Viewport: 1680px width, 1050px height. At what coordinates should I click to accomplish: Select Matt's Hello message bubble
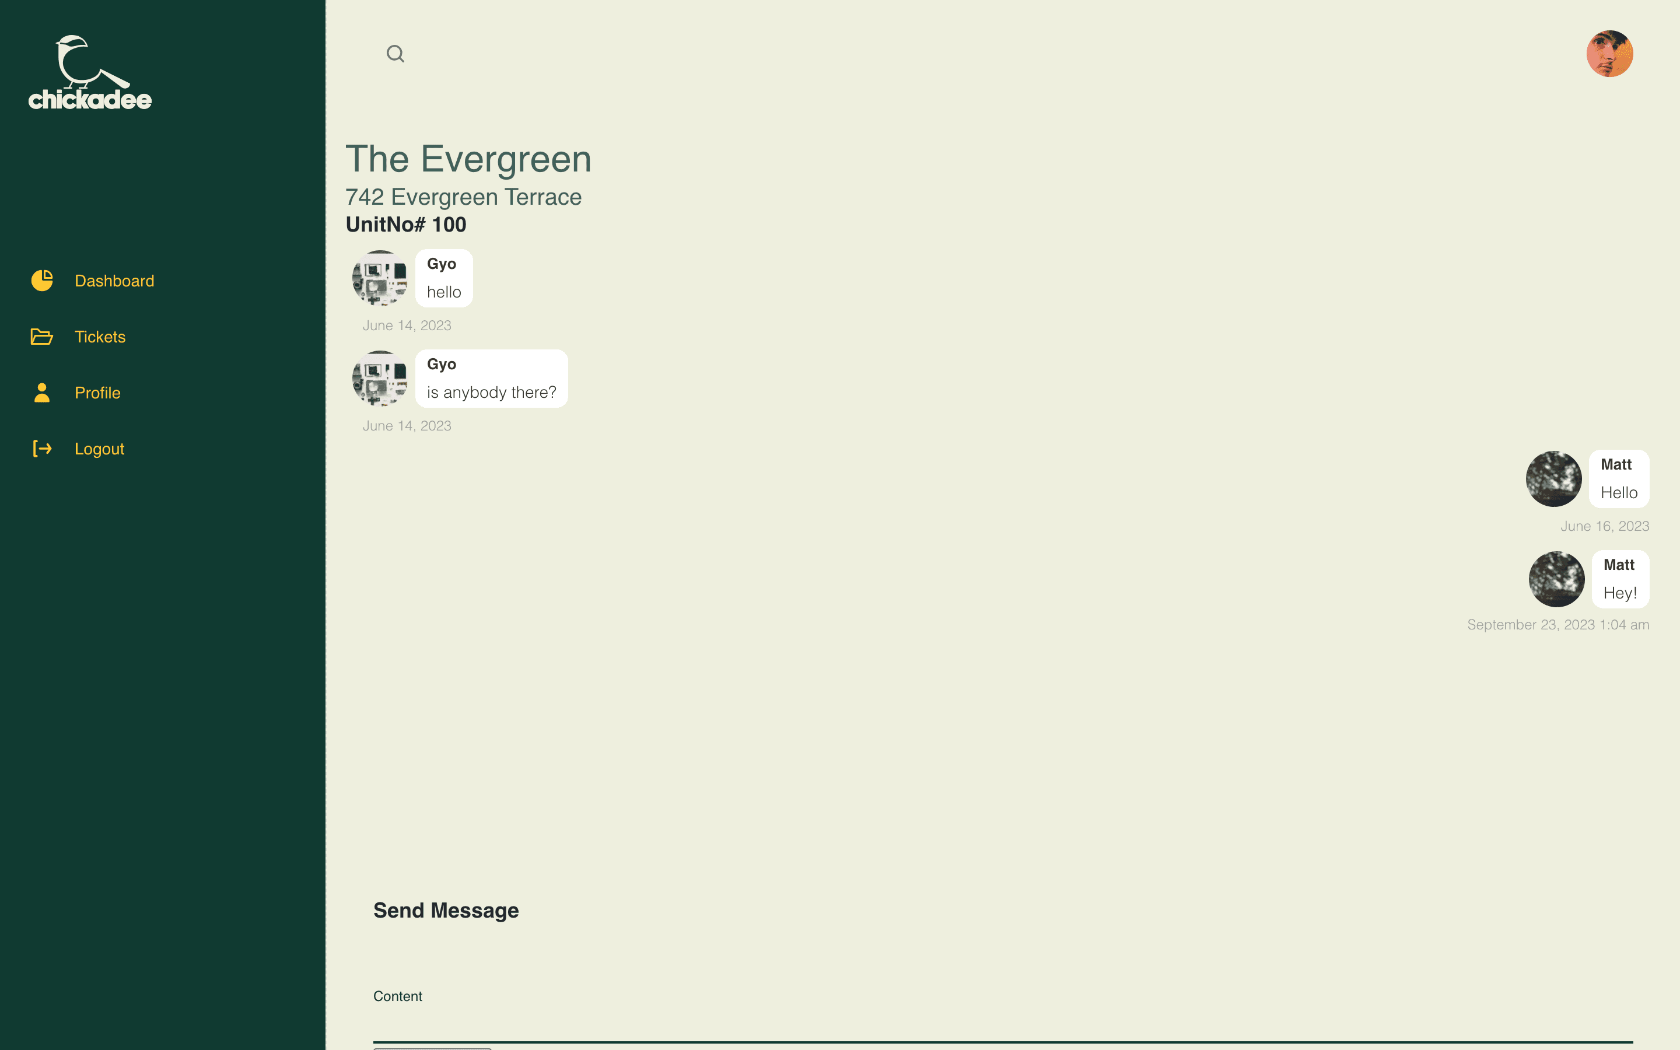point(1618,478)
